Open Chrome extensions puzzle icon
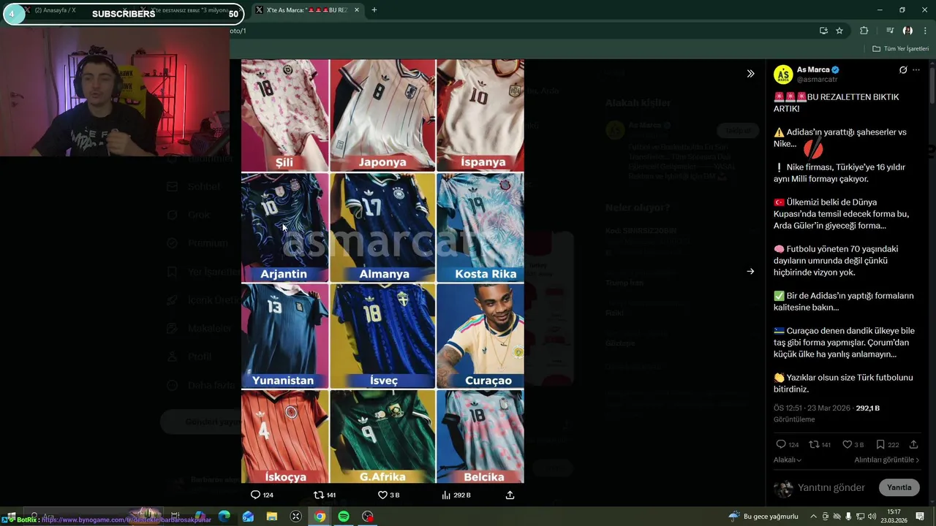936x526 pixels. 864,31
